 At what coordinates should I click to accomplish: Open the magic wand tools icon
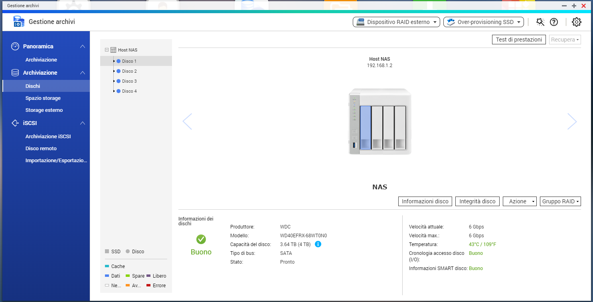(540, 22)
